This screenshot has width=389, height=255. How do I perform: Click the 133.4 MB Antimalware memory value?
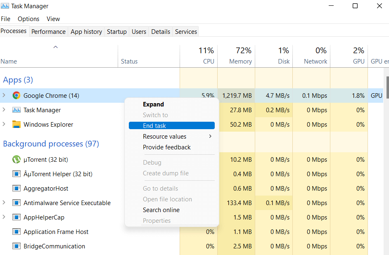coord(239,203)
